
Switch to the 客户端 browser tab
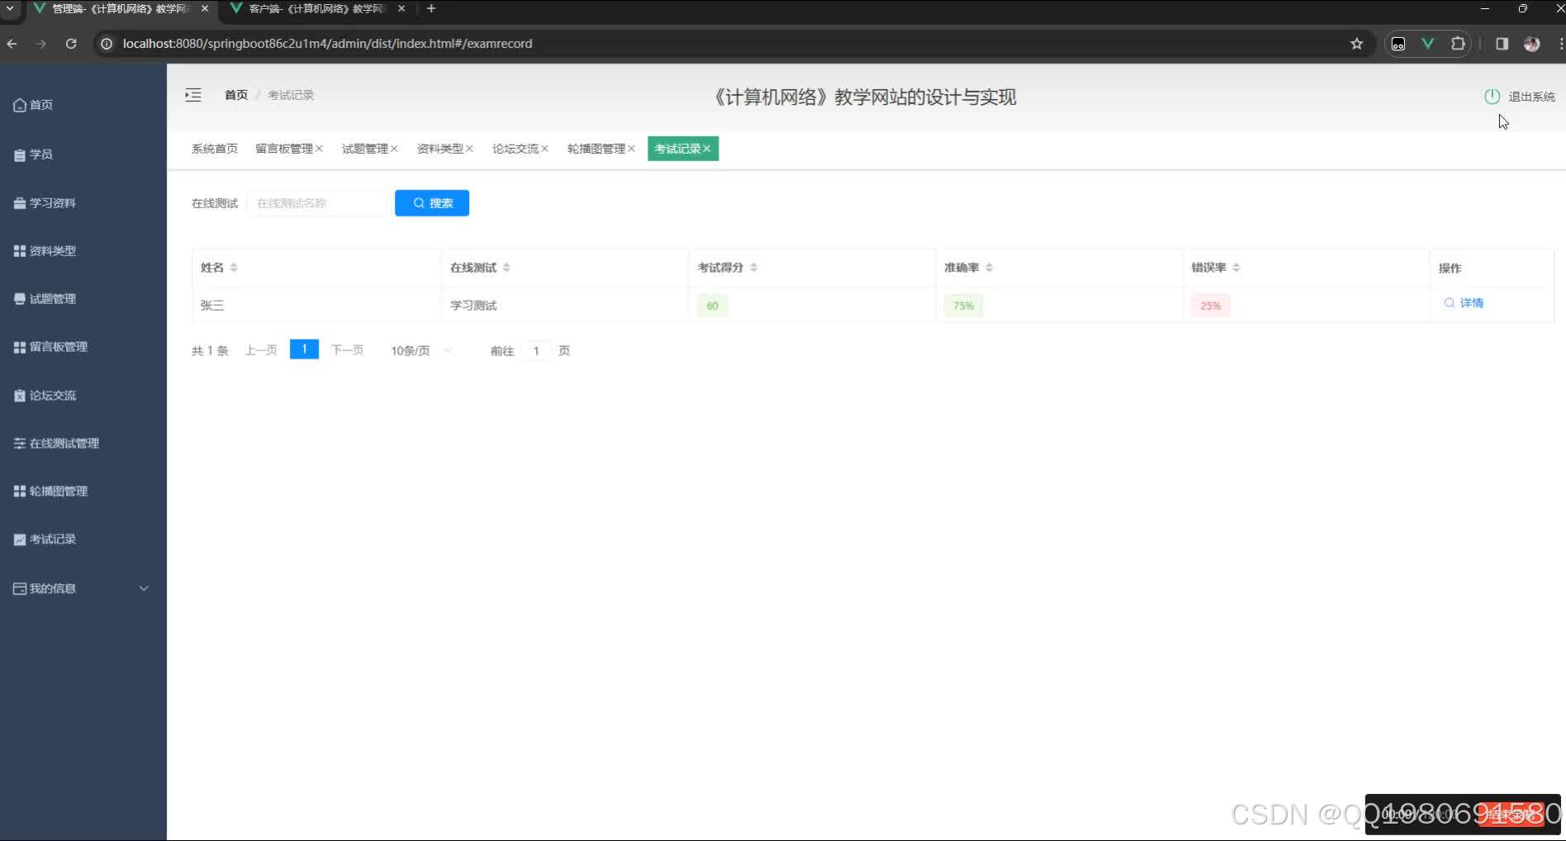coord(317,9)
